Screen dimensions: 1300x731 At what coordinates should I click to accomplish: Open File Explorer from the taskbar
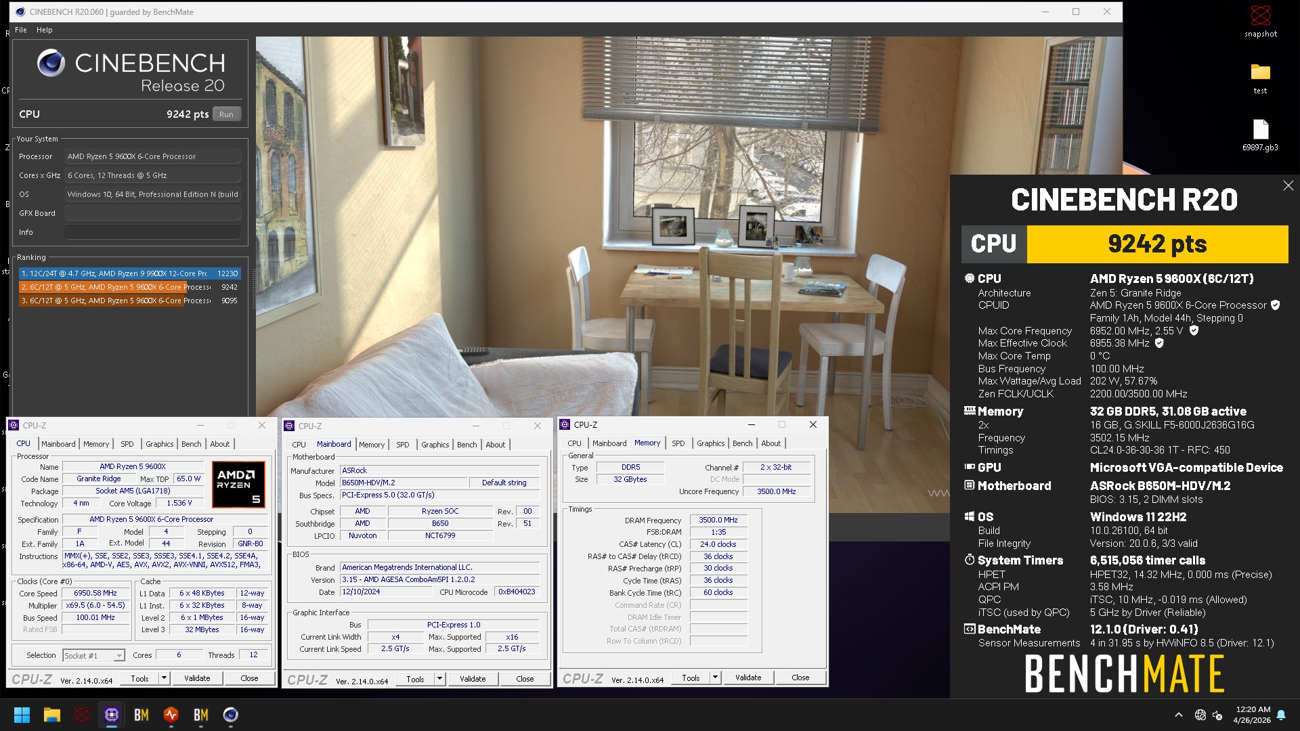tap(52, 715)
